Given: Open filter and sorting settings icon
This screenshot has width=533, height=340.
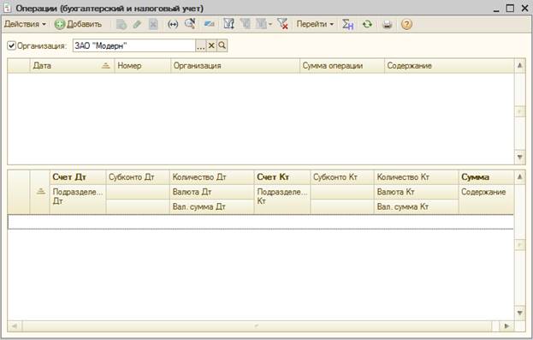Looking at the screenshot, I should pyautogui.click(x=228, y=24).
